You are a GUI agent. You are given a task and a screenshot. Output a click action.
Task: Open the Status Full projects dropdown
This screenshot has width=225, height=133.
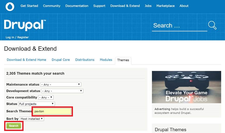coord(36,104)
